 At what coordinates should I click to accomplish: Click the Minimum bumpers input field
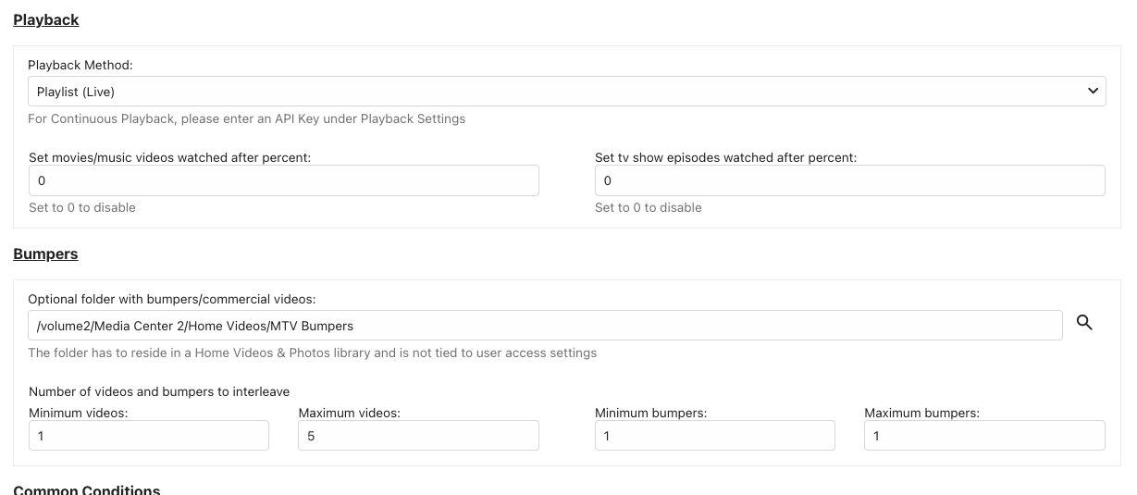tap(714, 436)
